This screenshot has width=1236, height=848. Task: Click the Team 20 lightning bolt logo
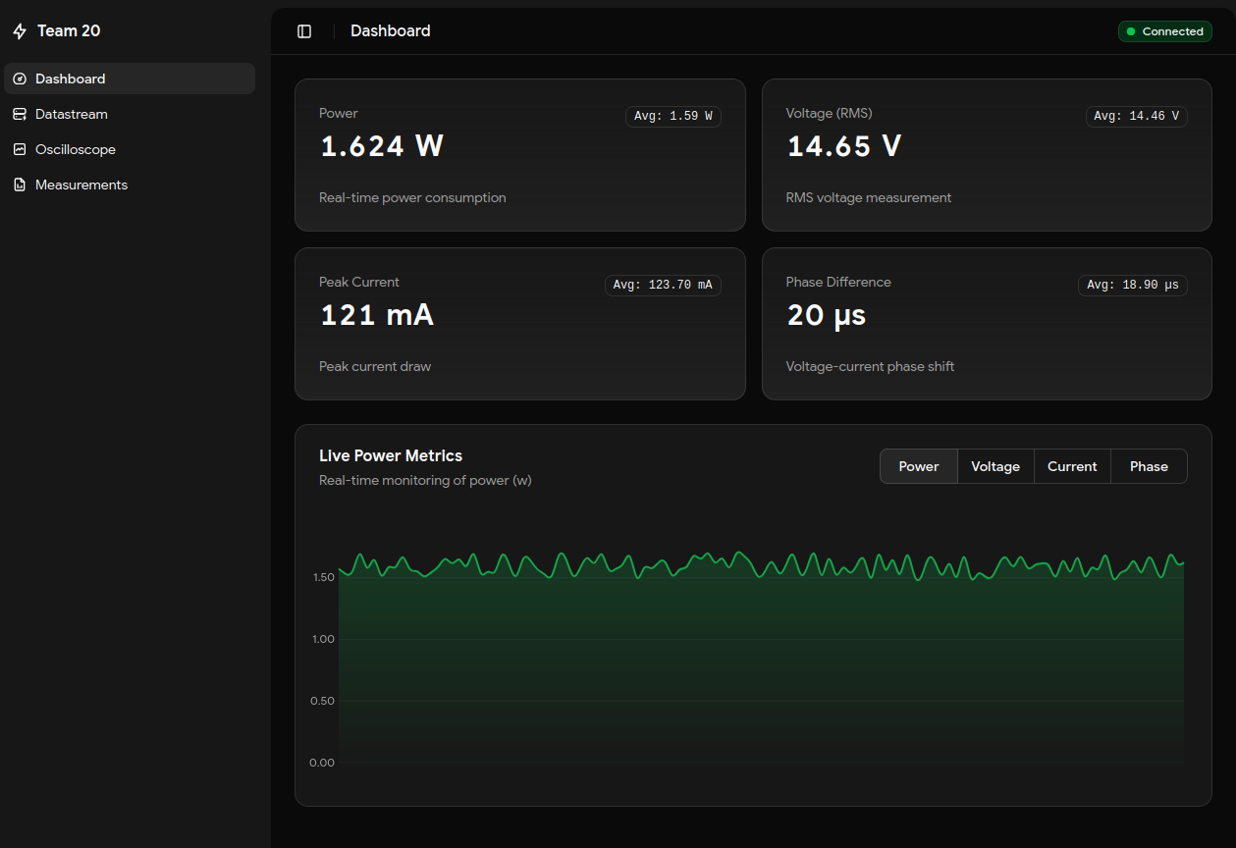click(20, 31)
